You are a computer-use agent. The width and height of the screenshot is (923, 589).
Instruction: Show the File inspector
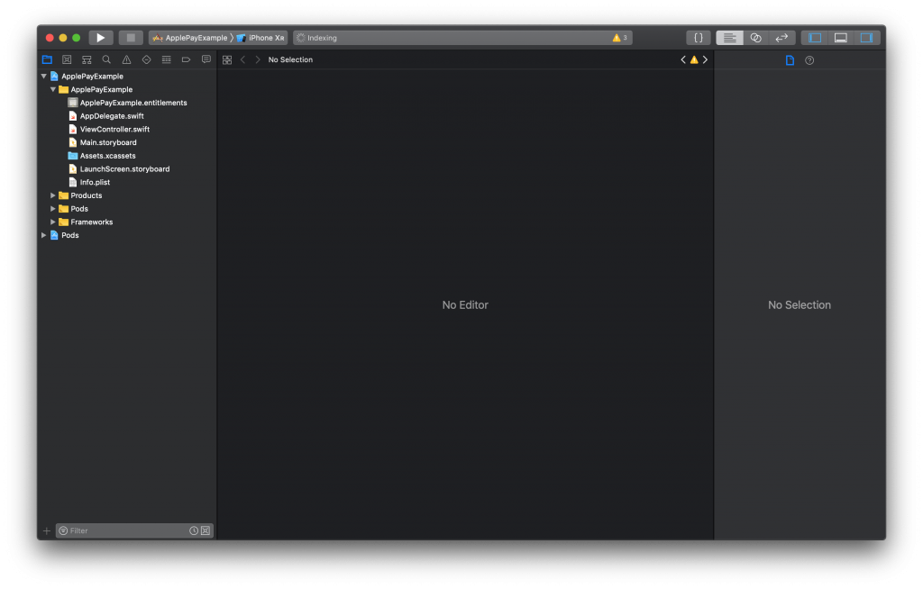790,60
